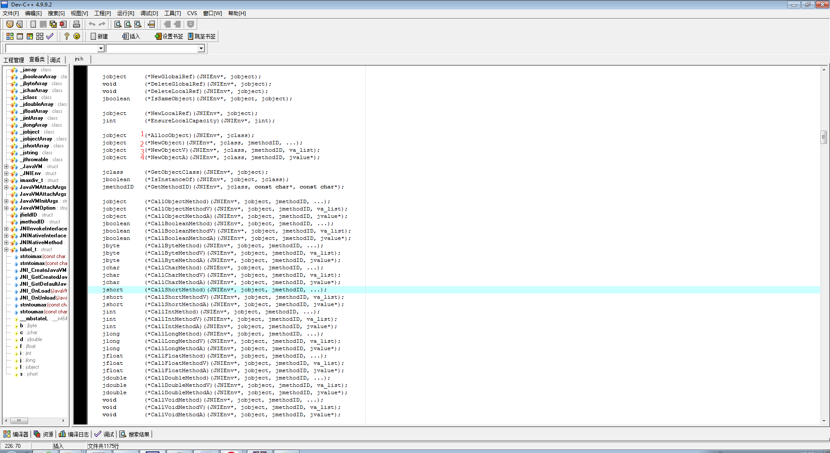Click the 插入 insert button

point(131,36)
